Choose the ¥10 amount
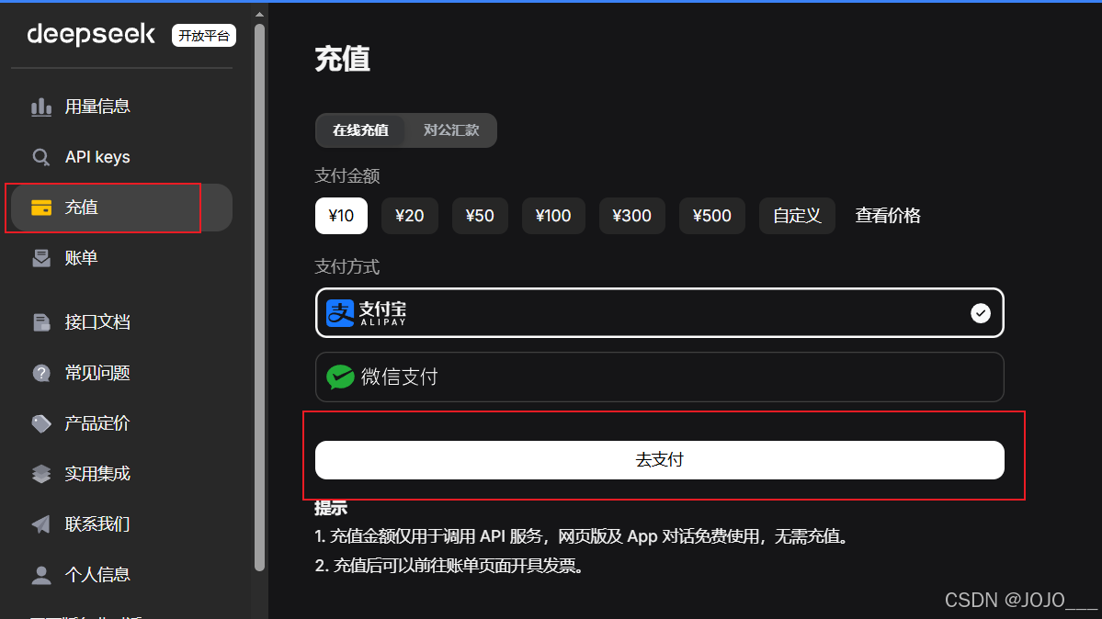This screenshot has width=1102, height=619. (x=341, y=216)
